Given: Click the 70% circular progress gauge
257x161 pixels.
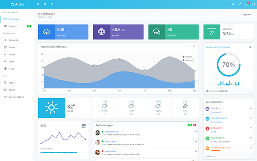Looking at the screenshot, I should coord(228,65).
